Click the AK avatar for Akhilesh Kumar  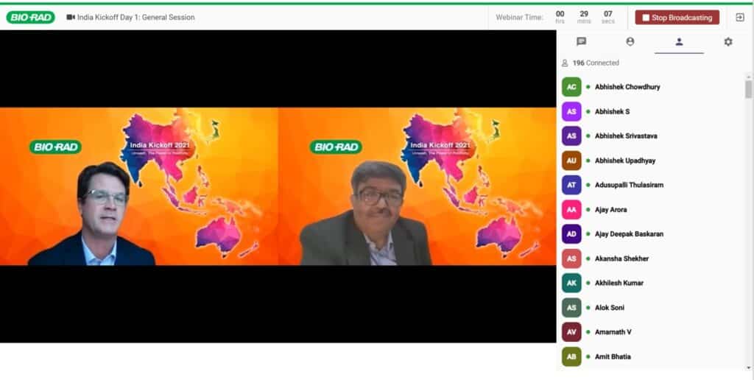click(571, 283)
